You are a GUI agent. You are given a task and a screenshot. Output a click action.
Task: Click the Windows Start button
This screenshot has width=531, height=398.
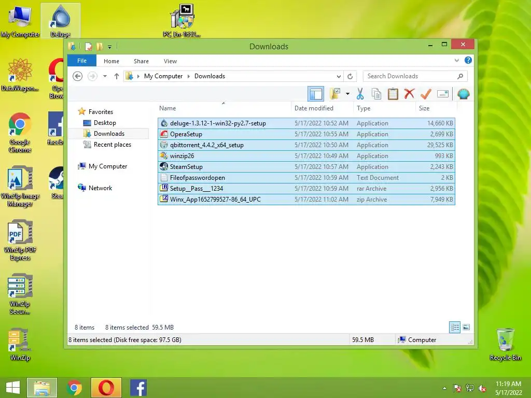(13, 388)
